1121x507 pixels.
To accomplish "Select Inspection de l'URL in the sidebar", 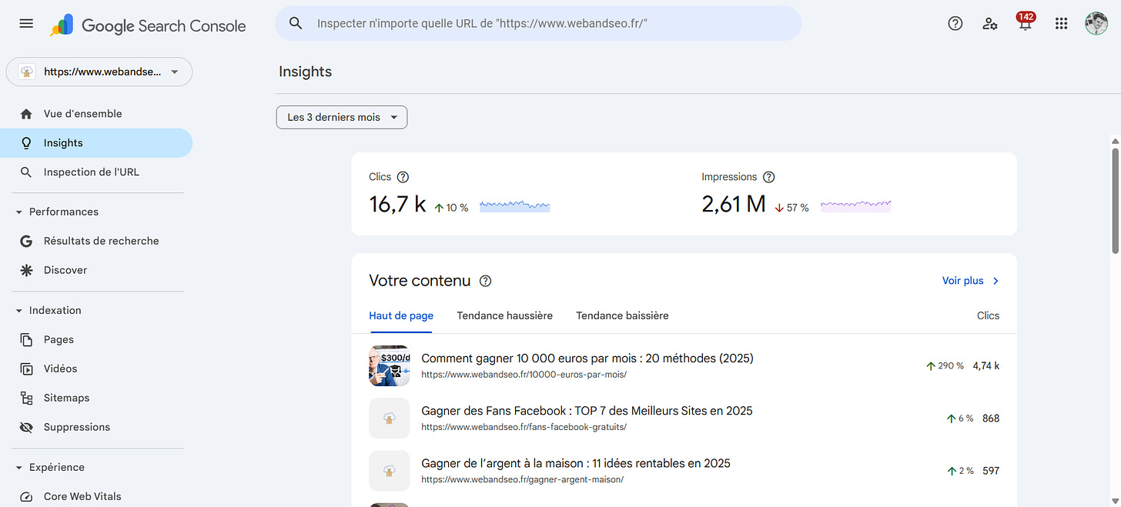I will pyautogui.click(x=92, y=172).
